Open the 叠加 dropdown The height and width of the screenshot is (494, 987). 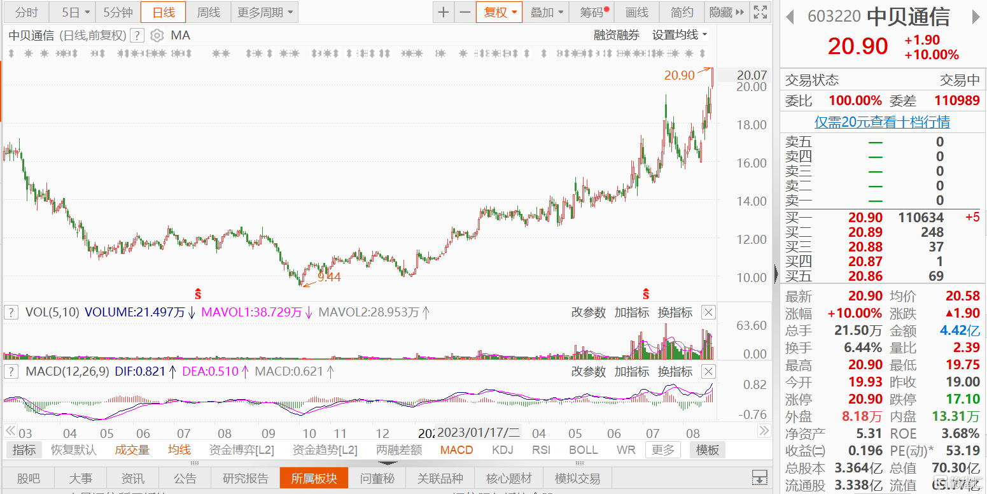click(x=547, y=12)
